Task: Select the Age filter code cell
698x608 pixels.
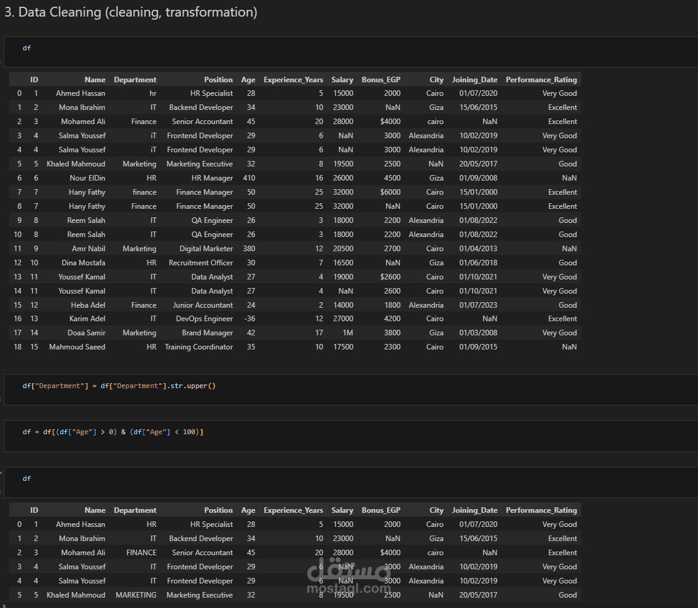Action: [351, 436]
